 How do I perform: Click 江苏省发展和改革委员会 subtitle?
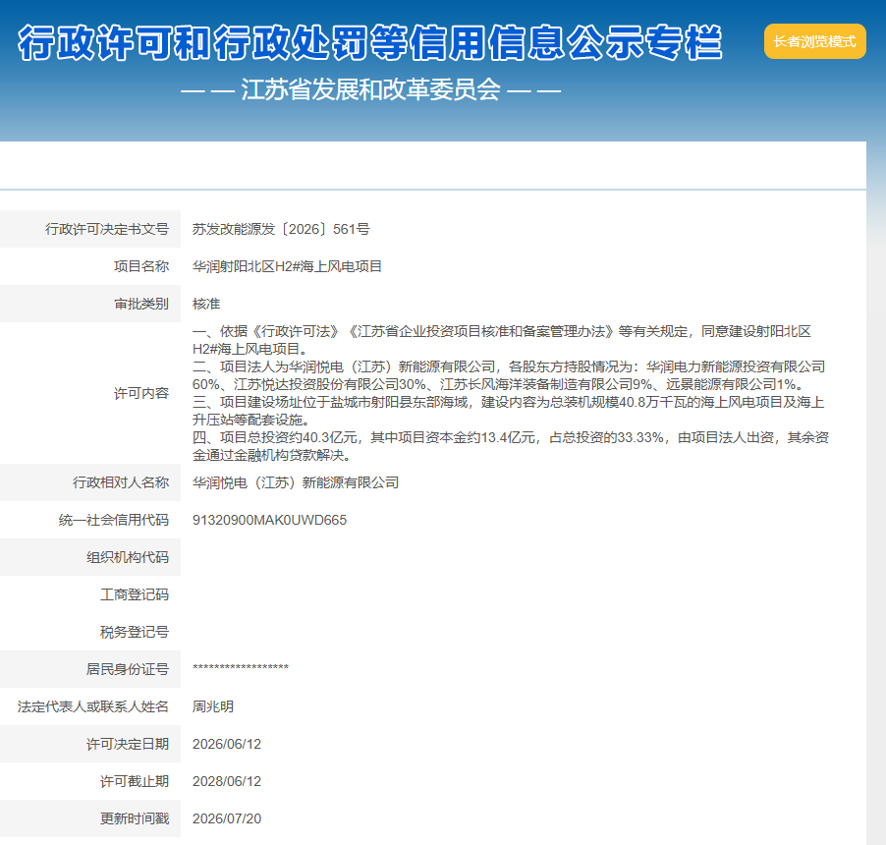point(370,89)
